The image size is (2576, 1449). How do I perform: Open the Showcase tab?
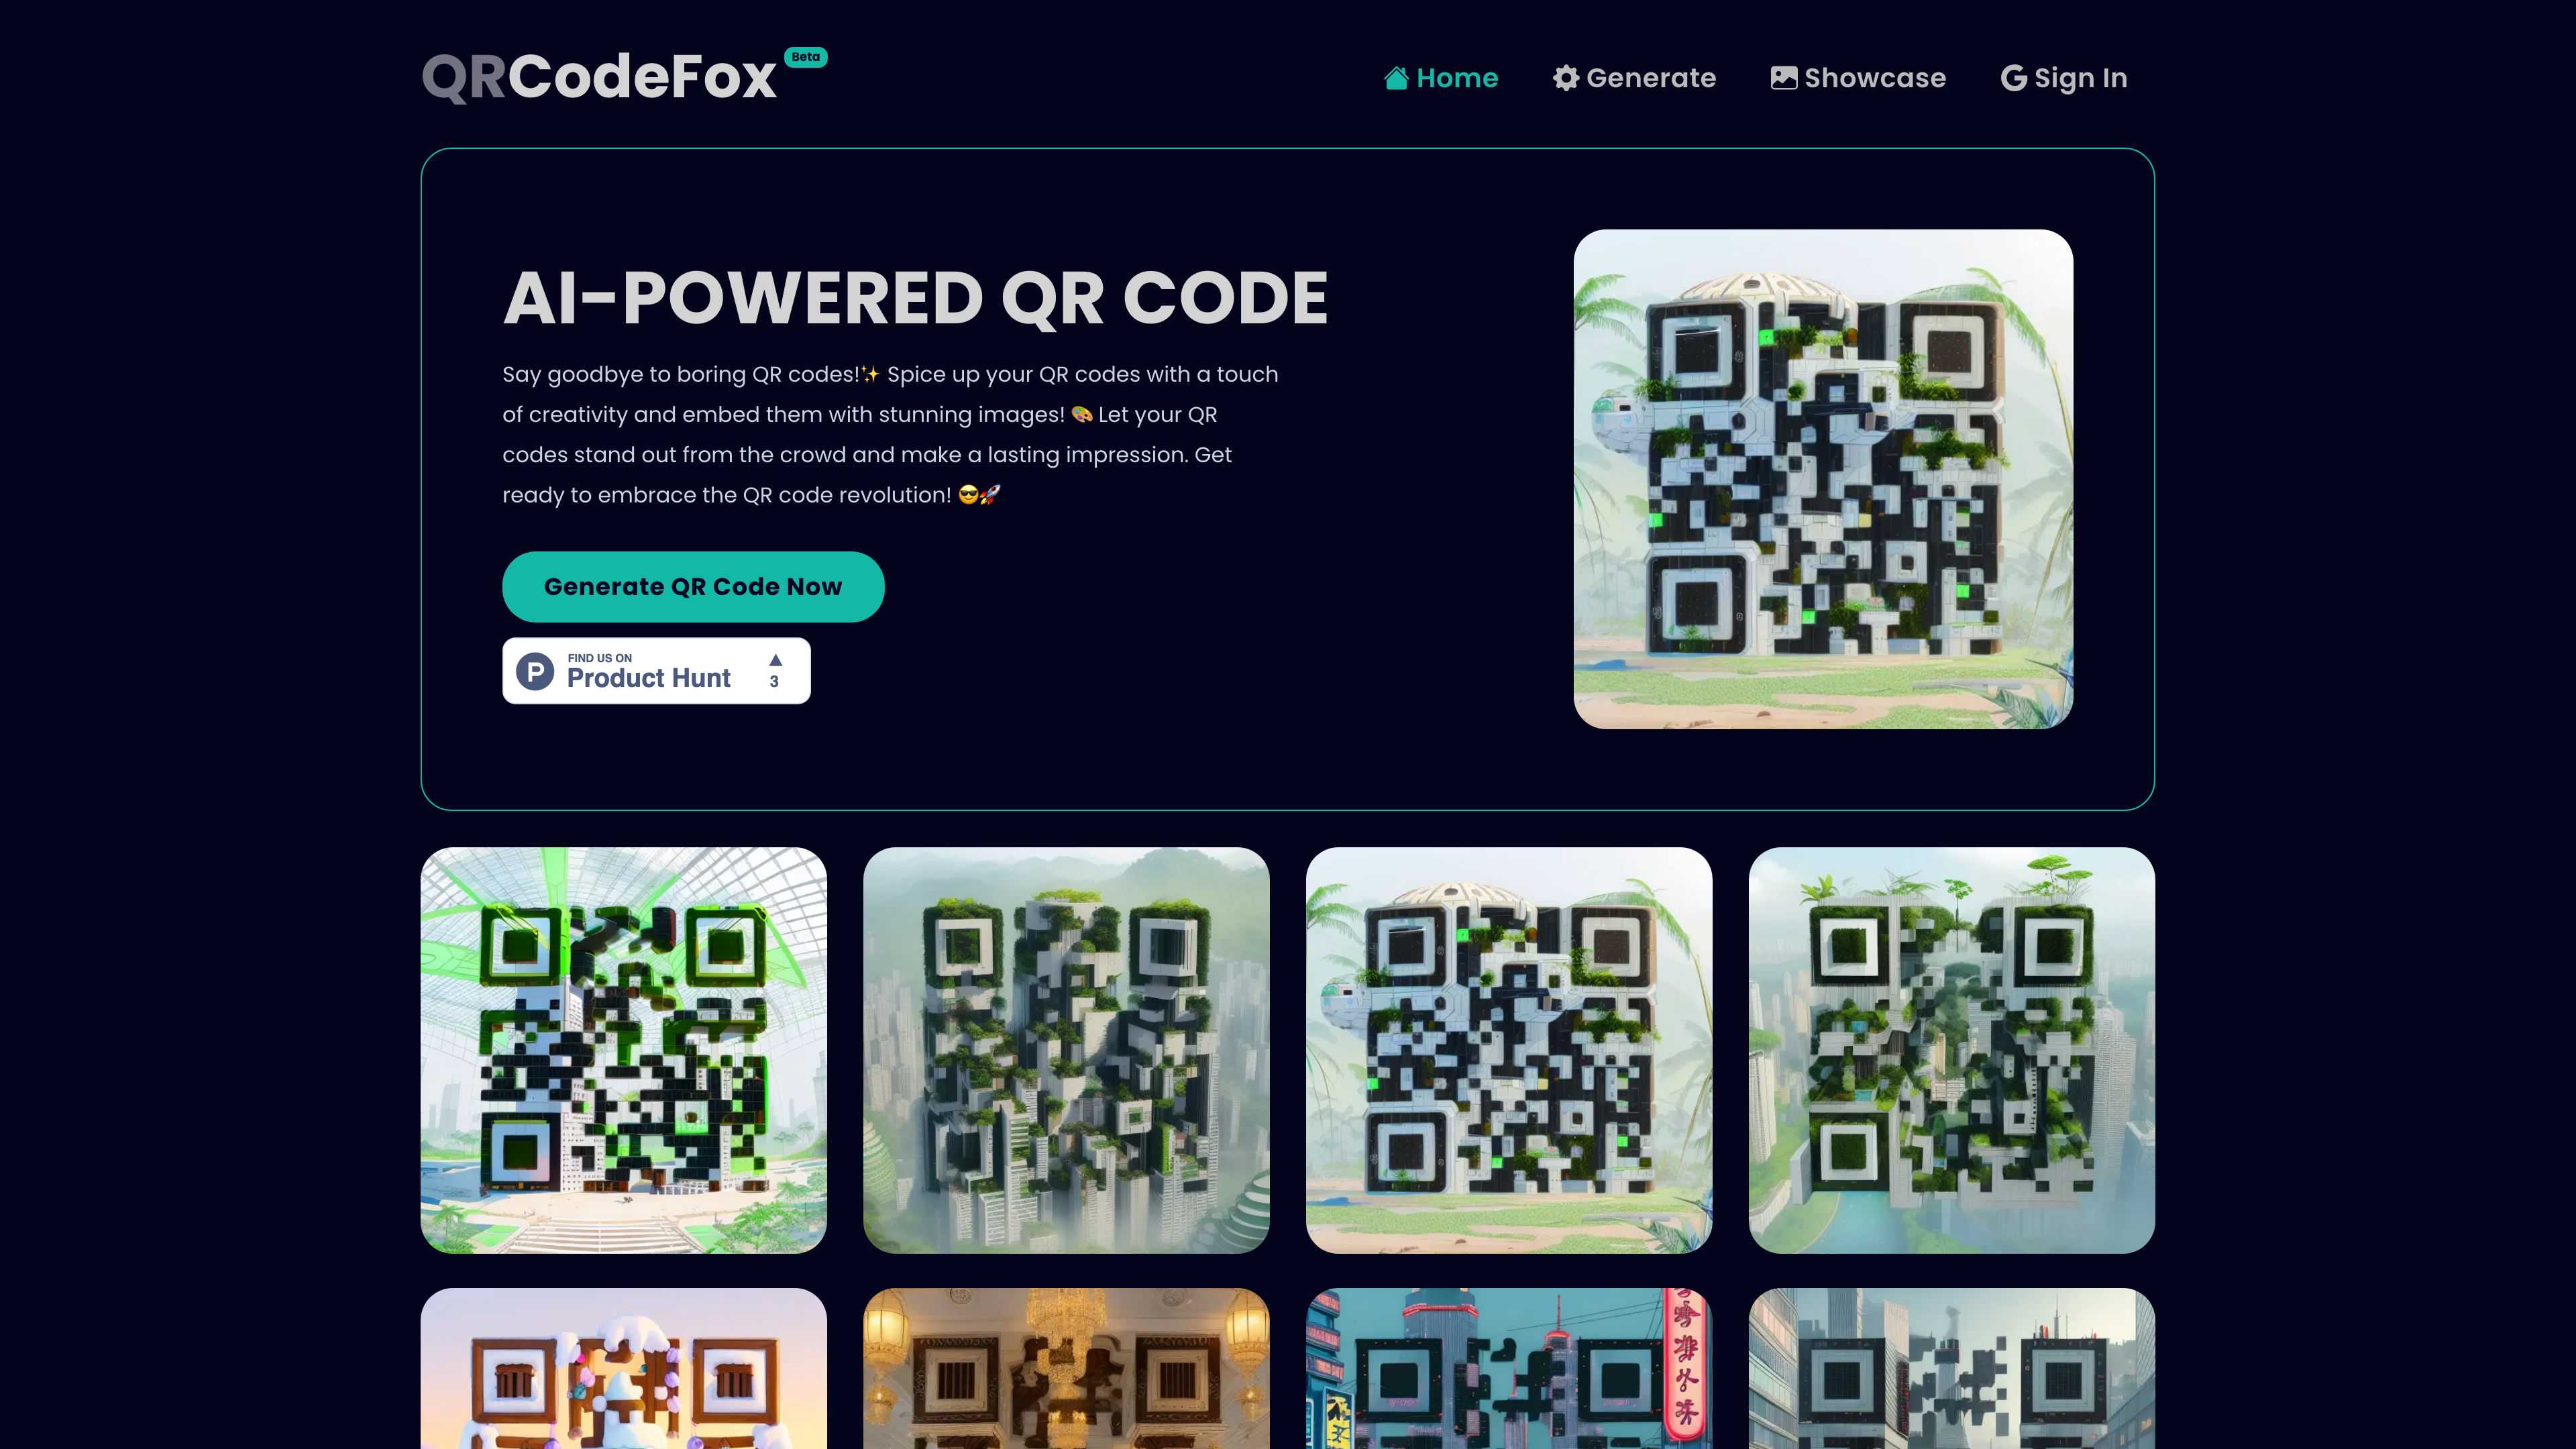click(x=1858, y=78)
